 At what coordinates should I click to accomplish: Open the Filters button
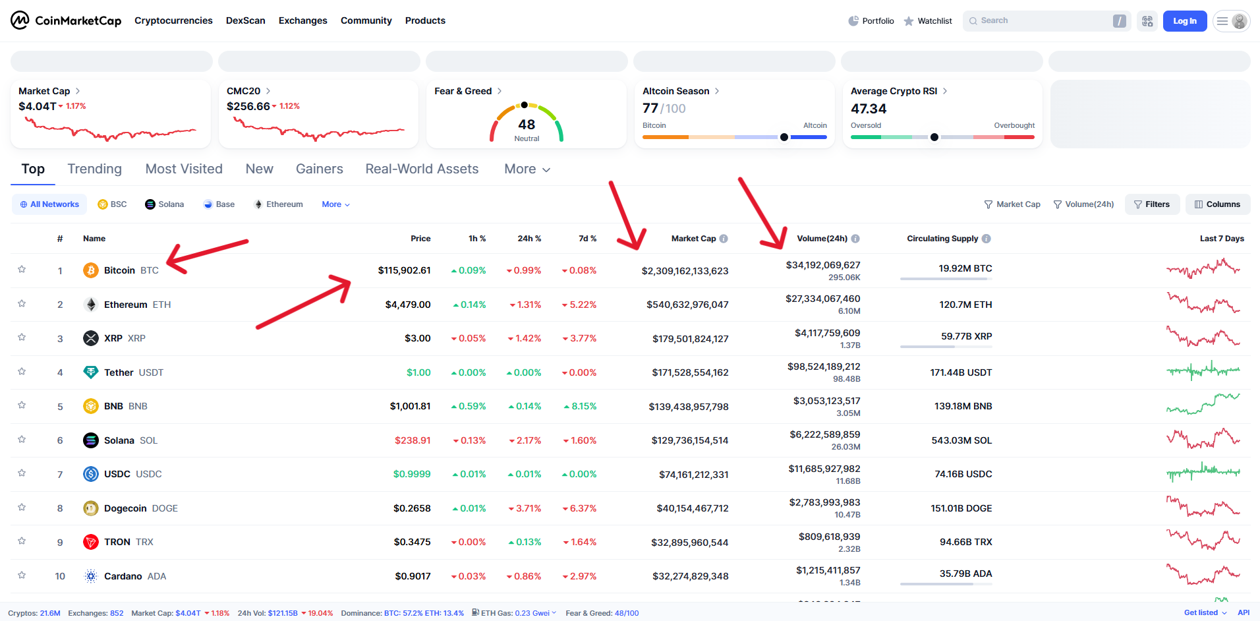[x=1152, y=204]
